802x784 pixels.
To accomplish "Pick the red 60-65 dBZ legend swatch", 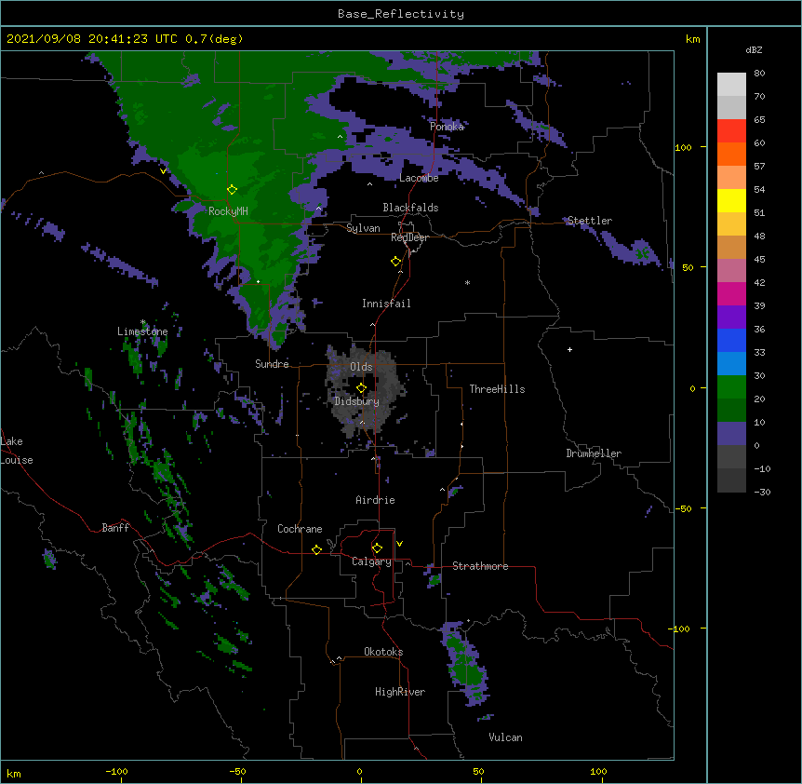I will [x=731, y=131].
